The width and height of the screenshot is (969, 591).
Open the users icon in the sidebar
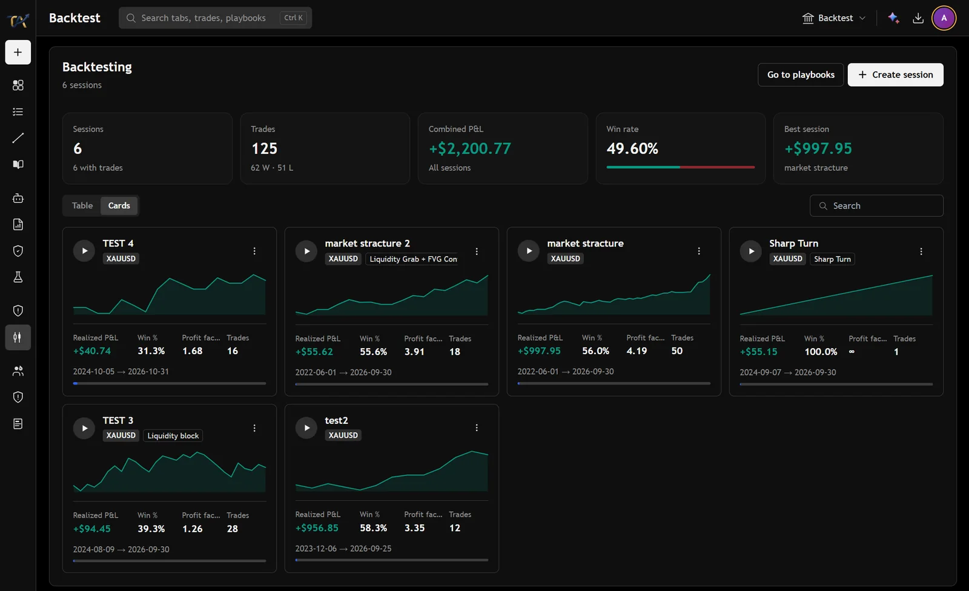pos(18,371)
